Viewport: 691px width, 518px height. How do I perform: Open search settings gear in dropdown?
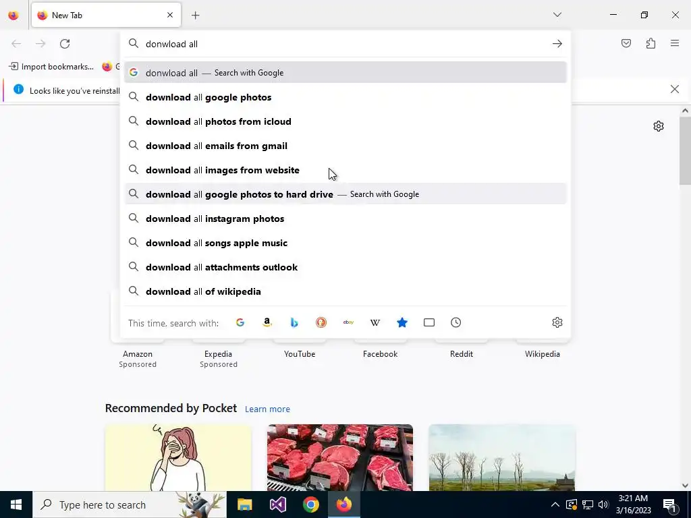click(557, 322)
